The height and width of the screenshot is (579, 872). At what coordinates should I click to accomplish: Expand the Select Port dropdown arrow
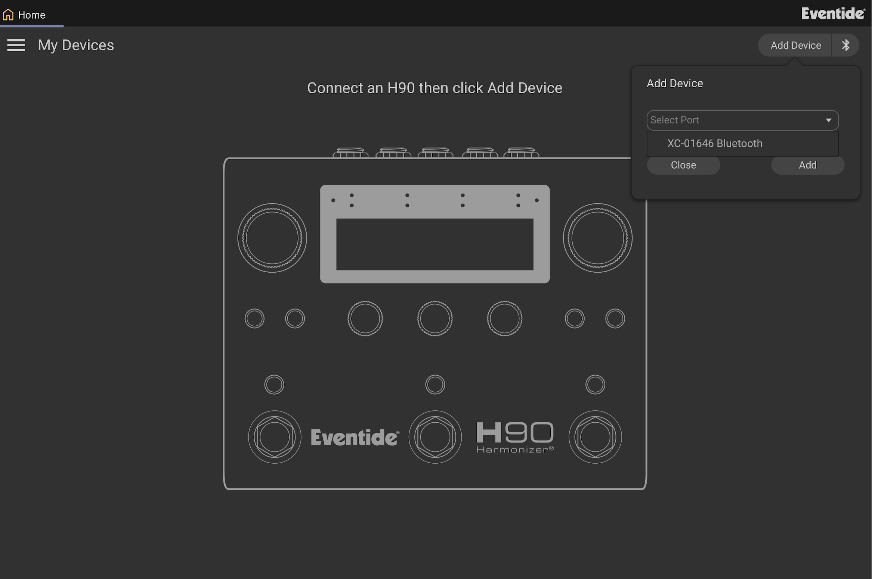pos(828,120)
